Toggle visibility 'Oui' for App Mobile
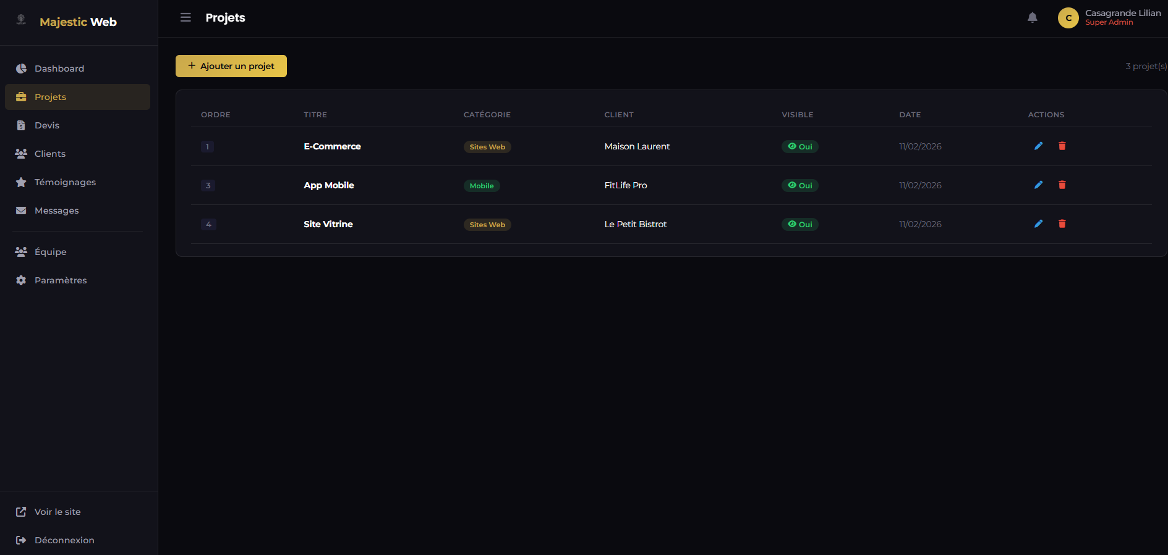 click(x=799, y=186)
